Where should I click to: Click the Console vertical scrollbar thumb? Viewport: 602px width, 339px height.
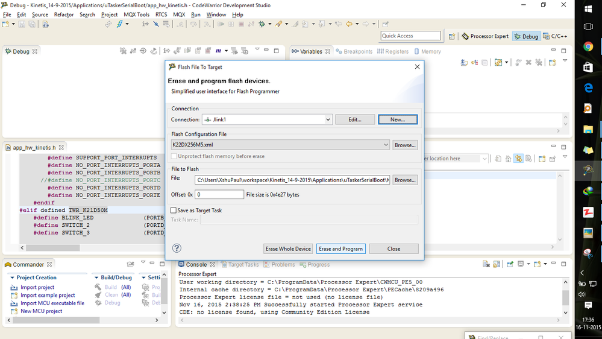pos(565,297)
